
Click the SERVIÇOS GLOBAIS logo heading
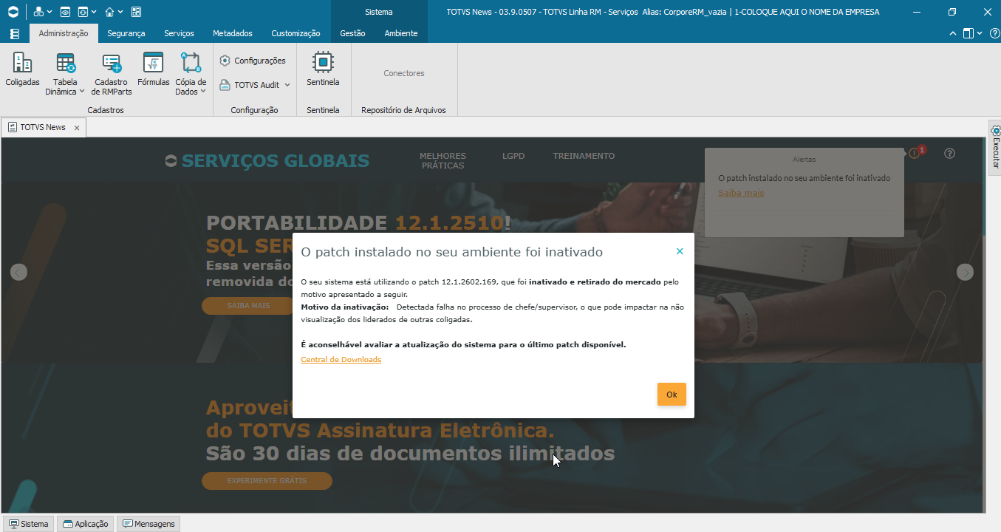pyautogui.click(x=267, y=161)
